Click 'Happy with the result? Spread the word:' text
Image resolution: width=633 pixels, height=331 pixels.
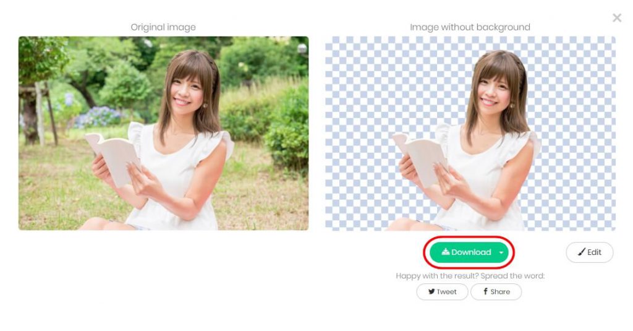point(470,276)
